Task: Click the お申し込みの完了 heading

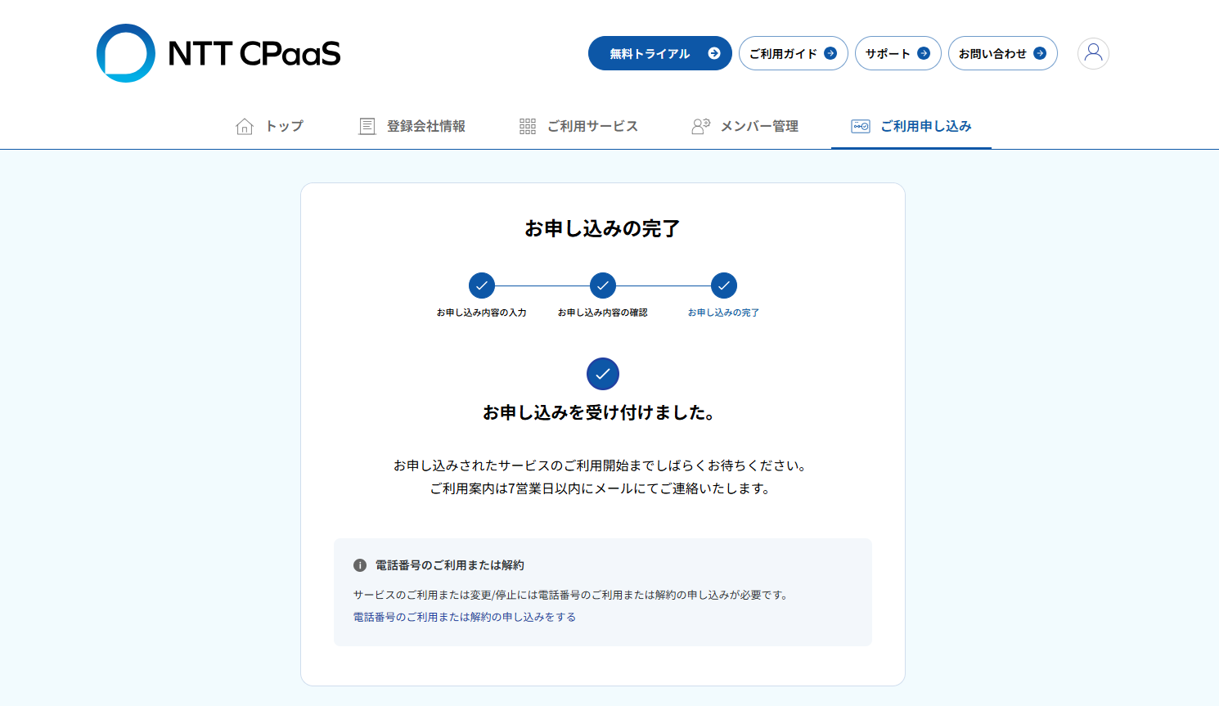Action: point(603,228)
